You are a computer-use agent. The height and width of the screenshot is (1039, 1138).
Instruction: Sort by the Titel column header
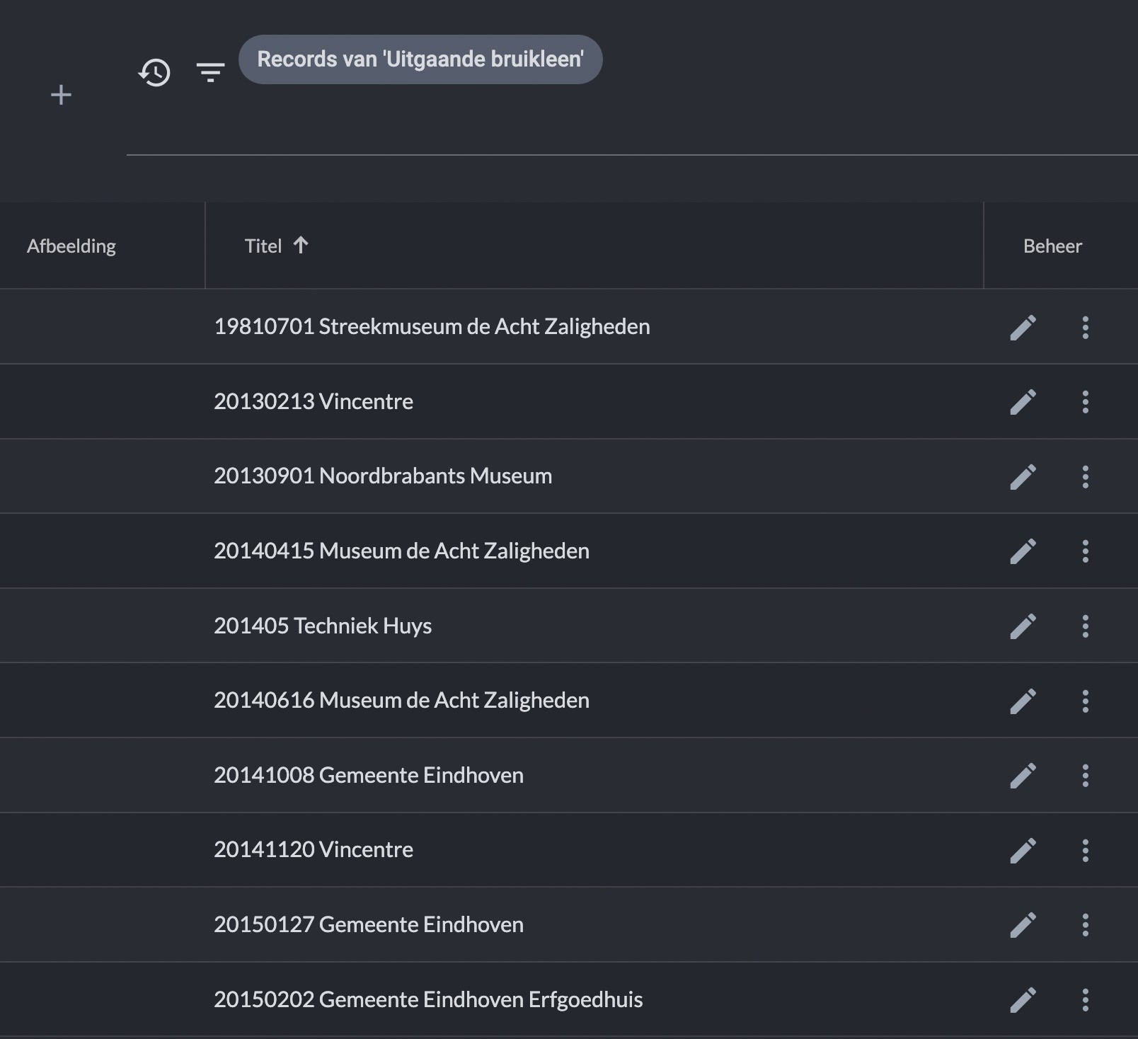263,246
